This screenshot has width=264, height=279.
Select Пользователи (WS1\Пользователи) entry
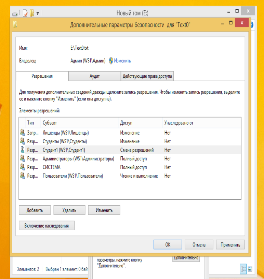tap(130, 176)
